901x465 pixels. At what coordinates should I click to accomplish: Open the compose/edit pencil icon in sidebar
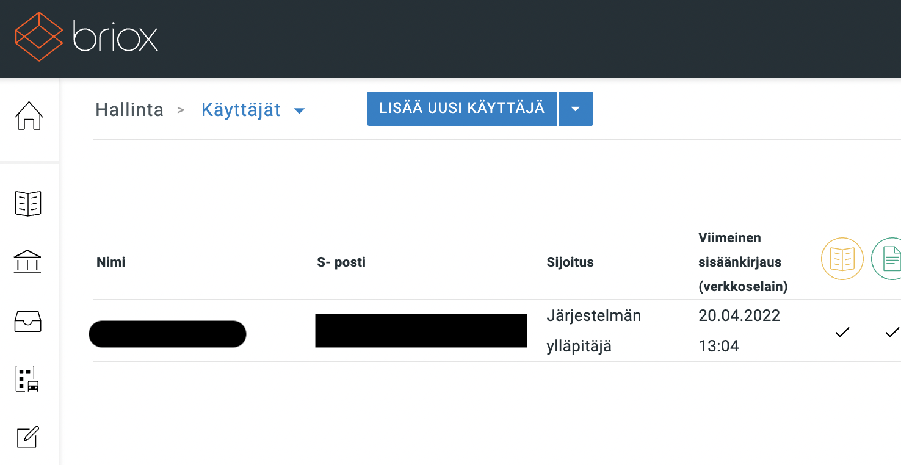point(28,437)
